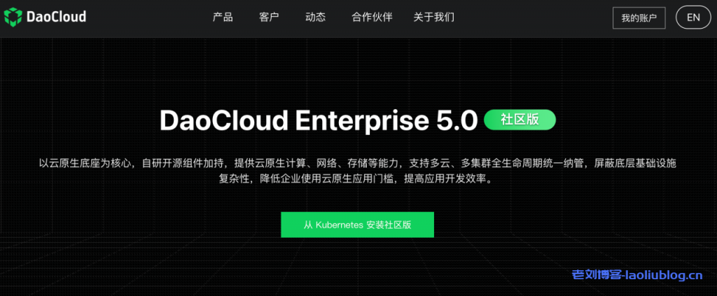Click the description line starting 复杂性
This screenshot has height=296, width=717.
click(x=357, y=179)
